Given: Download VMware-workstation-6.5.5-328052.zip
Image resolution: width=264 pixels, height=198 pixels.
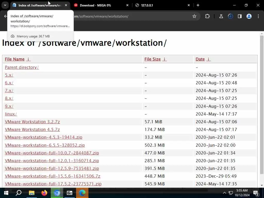Looking at the screenshot, I should tap(45, 145).
